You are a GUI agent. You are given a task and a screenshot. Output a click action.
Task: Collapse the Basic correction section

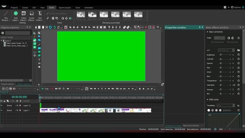click(207, 32)
